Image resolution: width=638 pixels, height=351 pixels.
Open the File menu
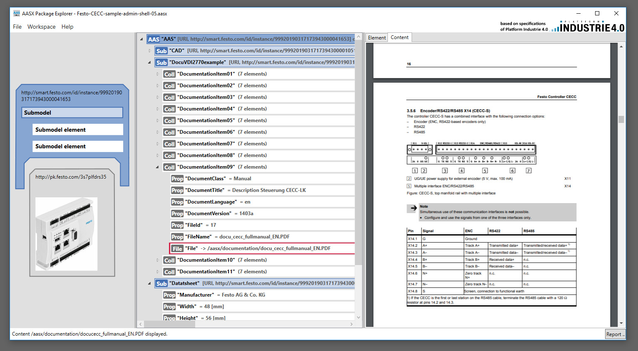click(17, 27)
